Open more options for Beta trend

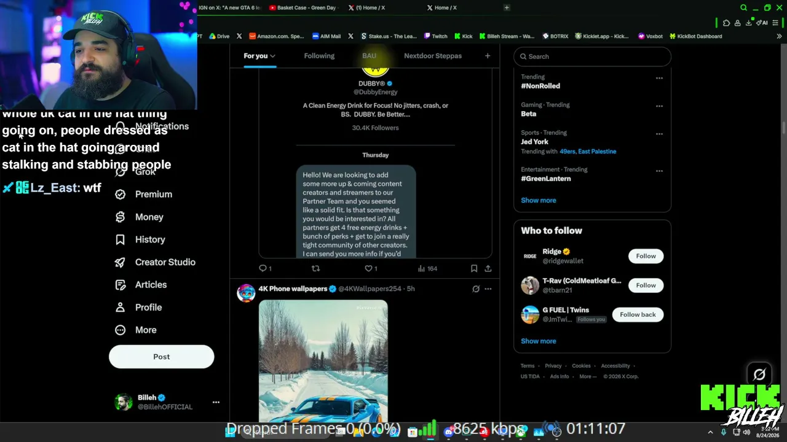point(659,106)
